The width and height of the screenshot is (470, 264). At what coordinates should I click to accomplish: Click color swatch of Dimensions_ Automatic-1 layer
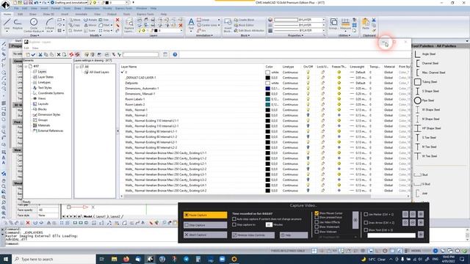(267, 88)
